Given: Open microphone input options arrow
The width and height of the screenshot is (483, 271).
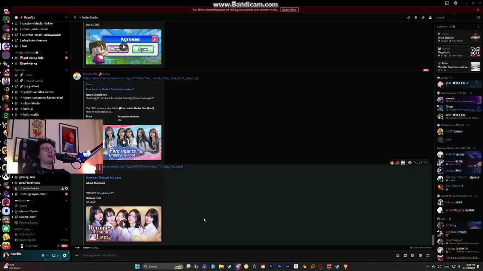Looking at the screenshot, I should [x=48, y=255].
